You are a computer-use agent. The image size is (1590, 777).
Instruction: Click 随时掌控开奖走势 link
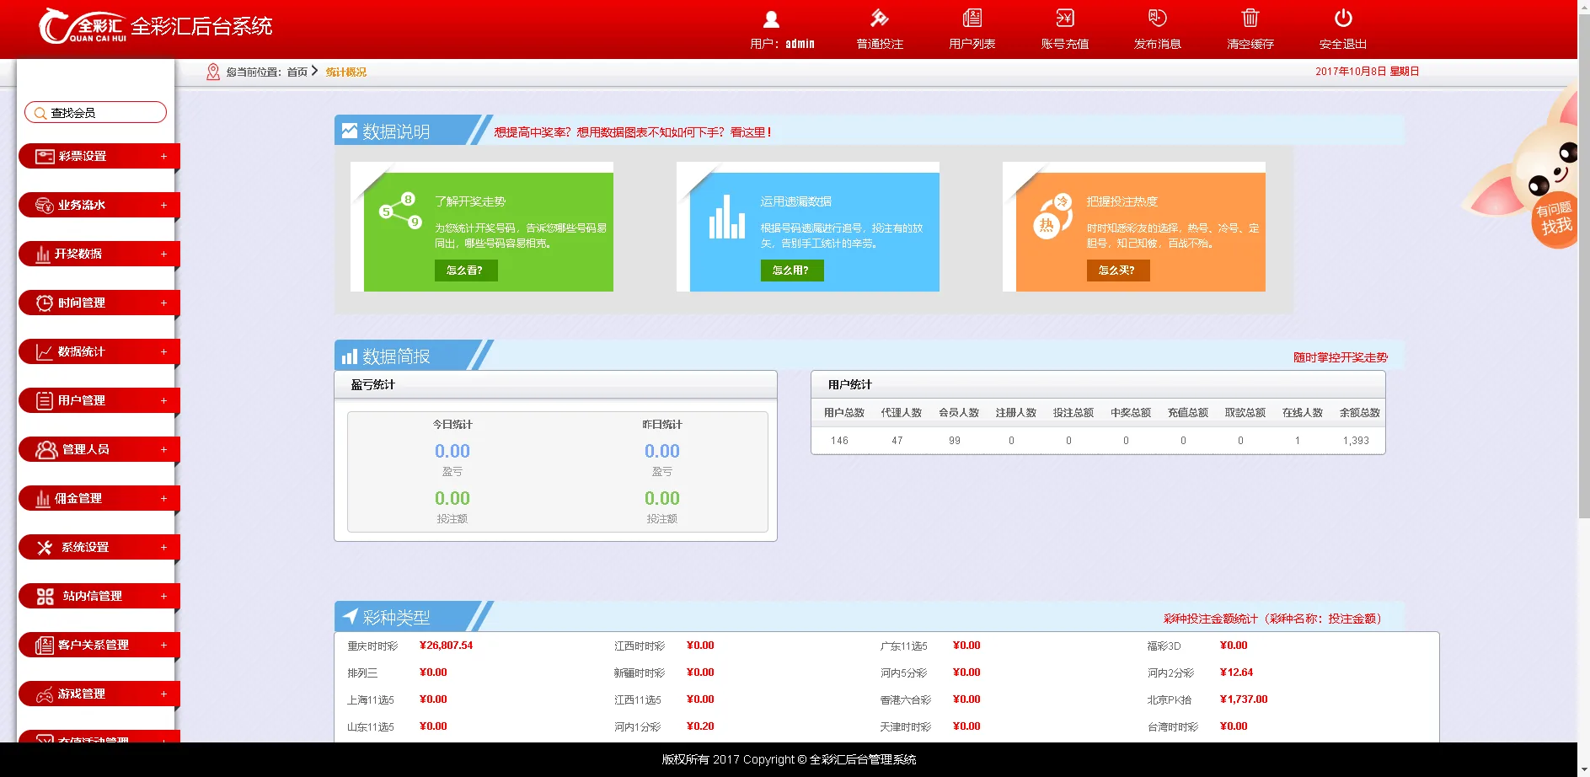click(x=1341, y=357)
